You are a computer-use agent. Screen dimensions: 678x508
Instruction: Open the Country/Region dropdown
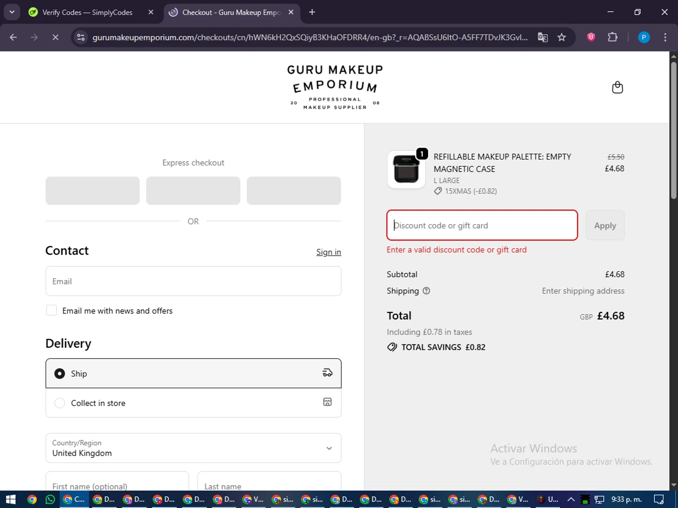pyautogui.click(x=193, y=448)
